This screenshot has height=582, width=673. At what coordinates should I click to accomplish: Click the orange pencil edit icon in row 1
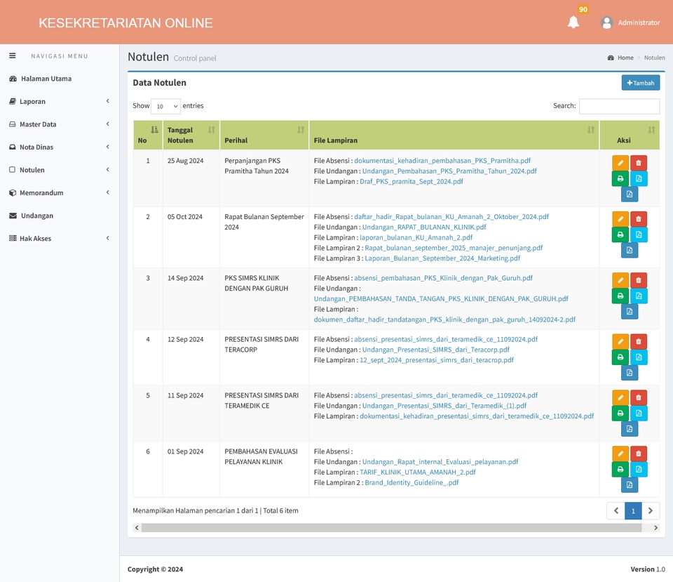[x=620, y=163]
